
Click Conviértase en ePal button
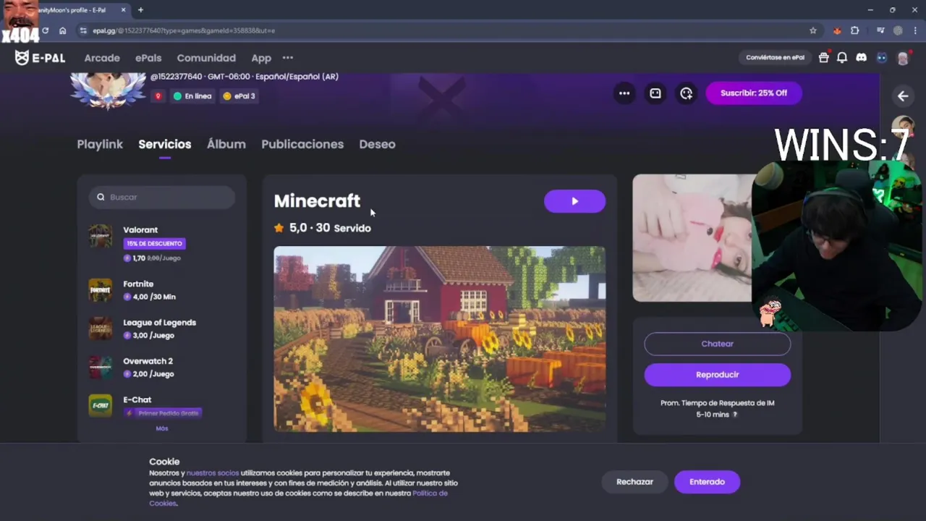tap(775, 58)
